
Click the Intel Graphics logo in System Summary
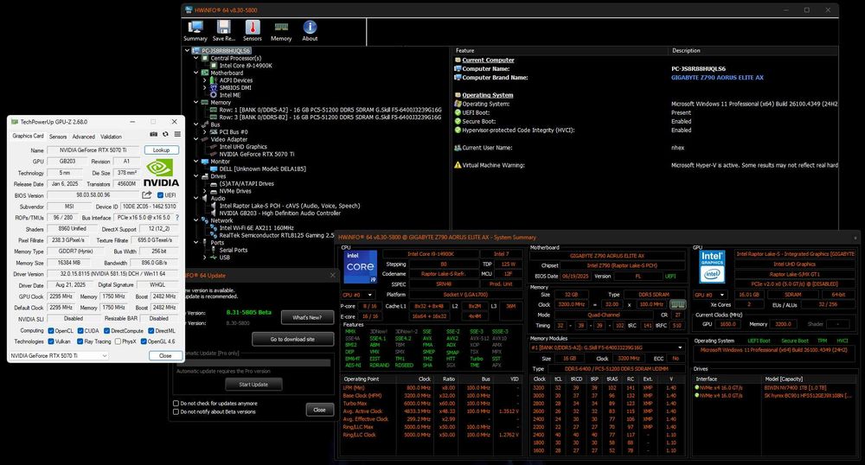pyautogui.click(x=712, y=267)
